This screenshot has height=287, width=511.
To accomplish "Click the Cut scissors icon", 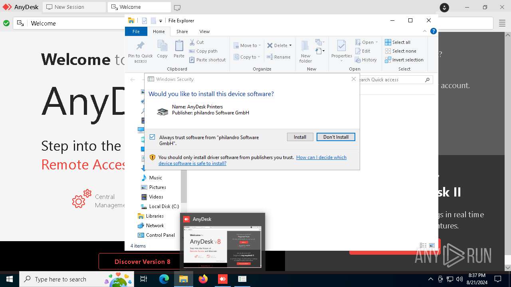I will coord(192,42).
